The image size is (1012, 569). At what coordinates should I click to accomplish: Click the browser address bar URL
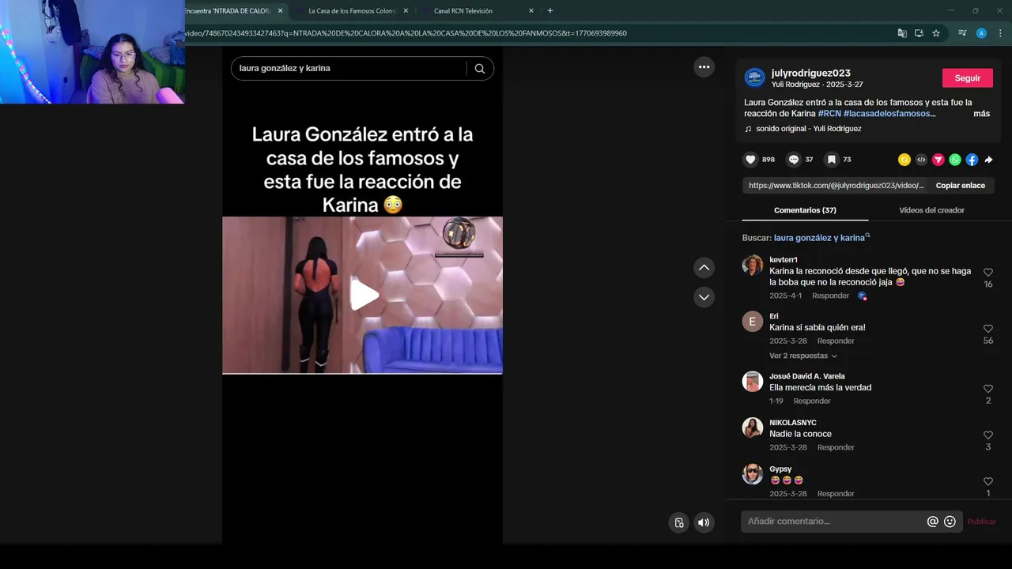pyautogui.click(x=406, y=33)
